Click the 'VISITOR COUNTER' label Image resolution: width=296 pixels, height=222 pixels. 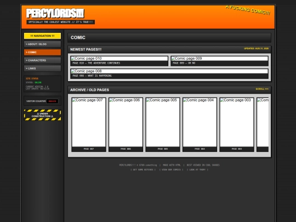tap(36, 101)
